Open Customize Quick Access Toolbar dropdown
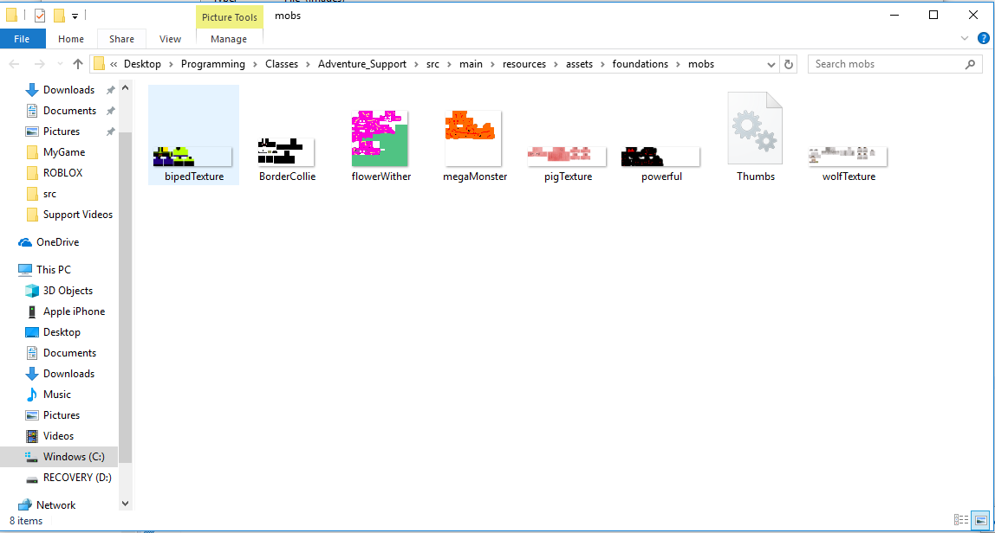Image resolution: width=995 pixels, height=533 pixels. pyautogui.click(x=75, y=16)
